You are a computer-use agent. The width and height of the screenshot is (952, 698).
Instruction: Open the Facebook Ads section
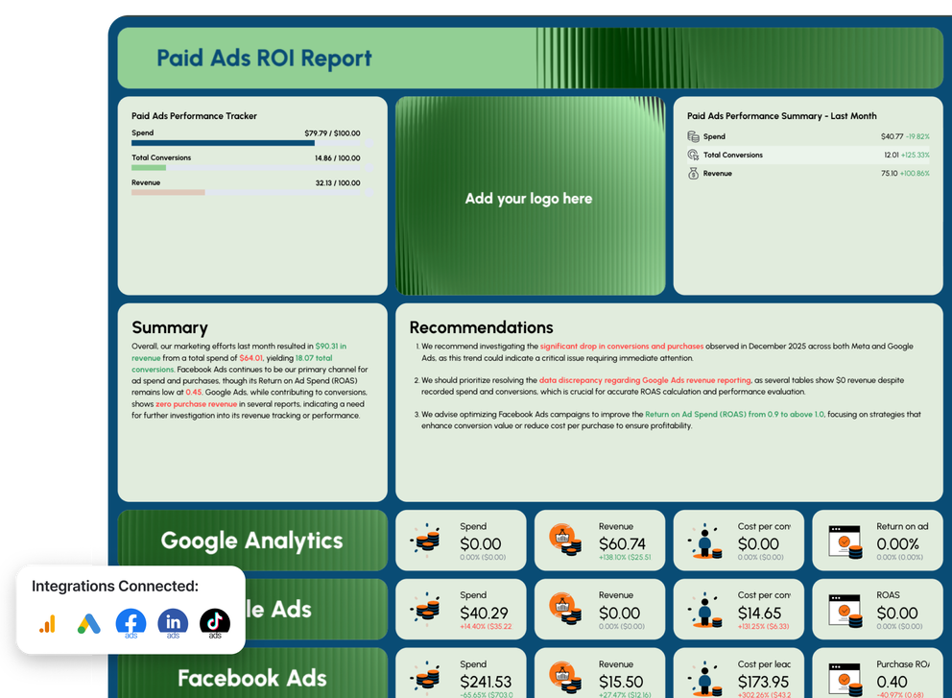pos(252,677)
